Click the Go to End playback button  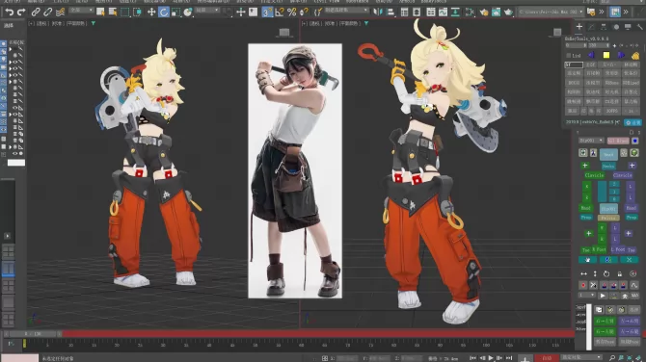509,358
